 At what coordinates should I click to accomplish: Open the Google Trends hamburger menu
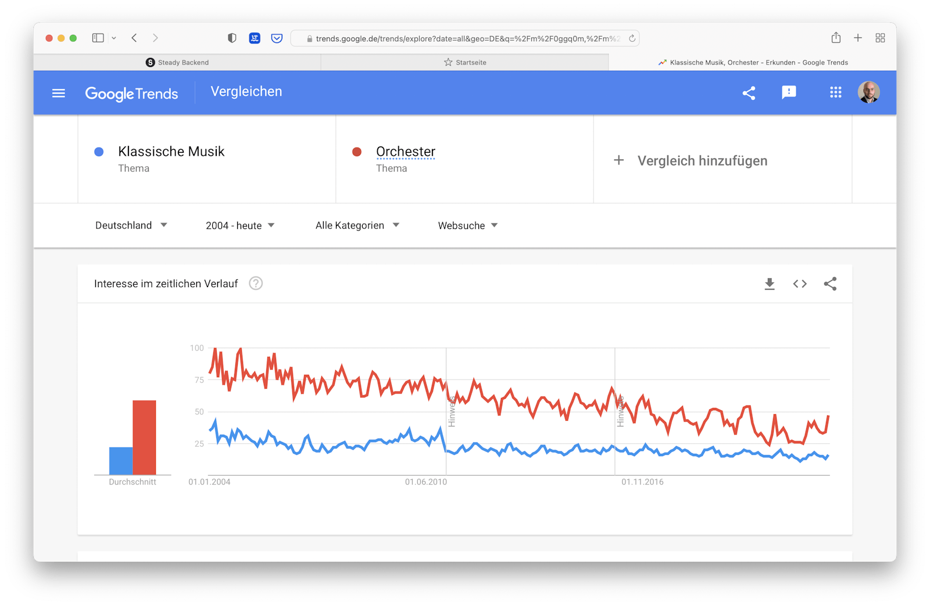pos(59,93)
